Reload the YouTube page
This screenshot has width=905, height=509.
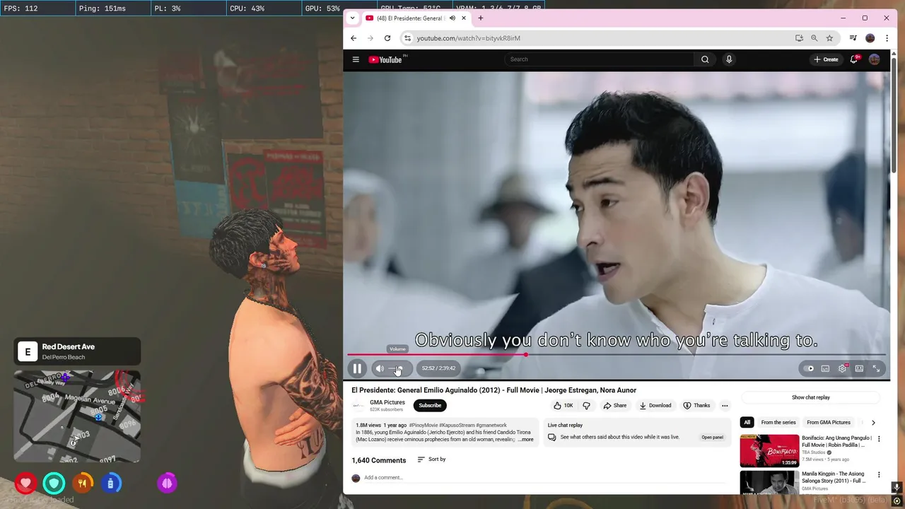[x=387, y=38]
